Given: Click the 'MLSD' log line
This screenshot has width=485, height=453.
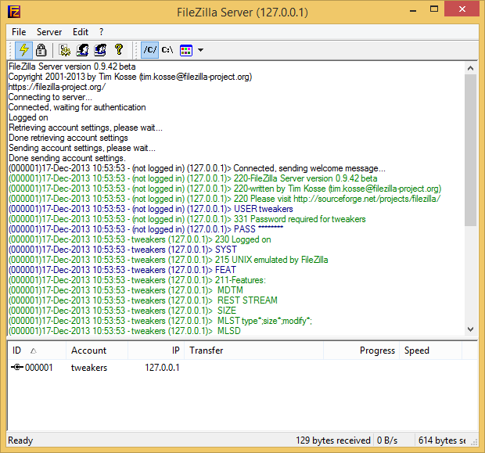Looking at the screenshot, I should [124, 331].
